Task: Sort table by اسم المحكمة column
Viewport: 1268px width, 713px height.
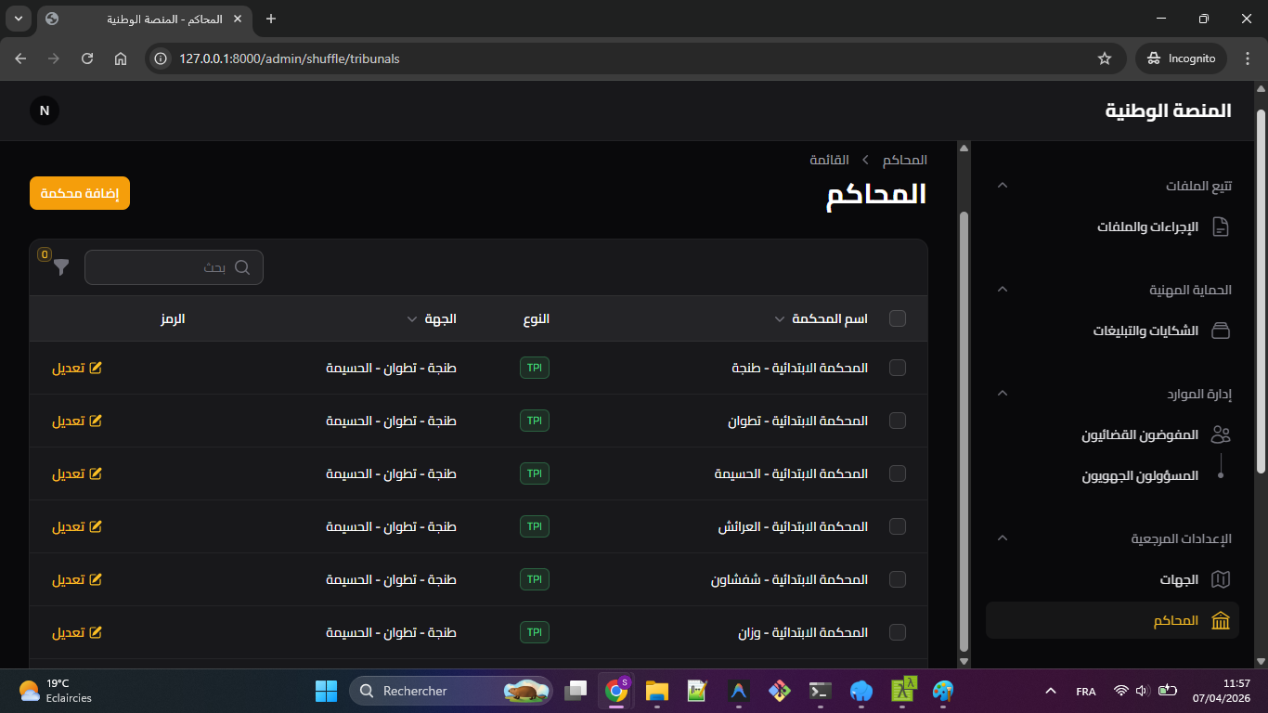Action: pyautogui.click(x=828, y=318)
